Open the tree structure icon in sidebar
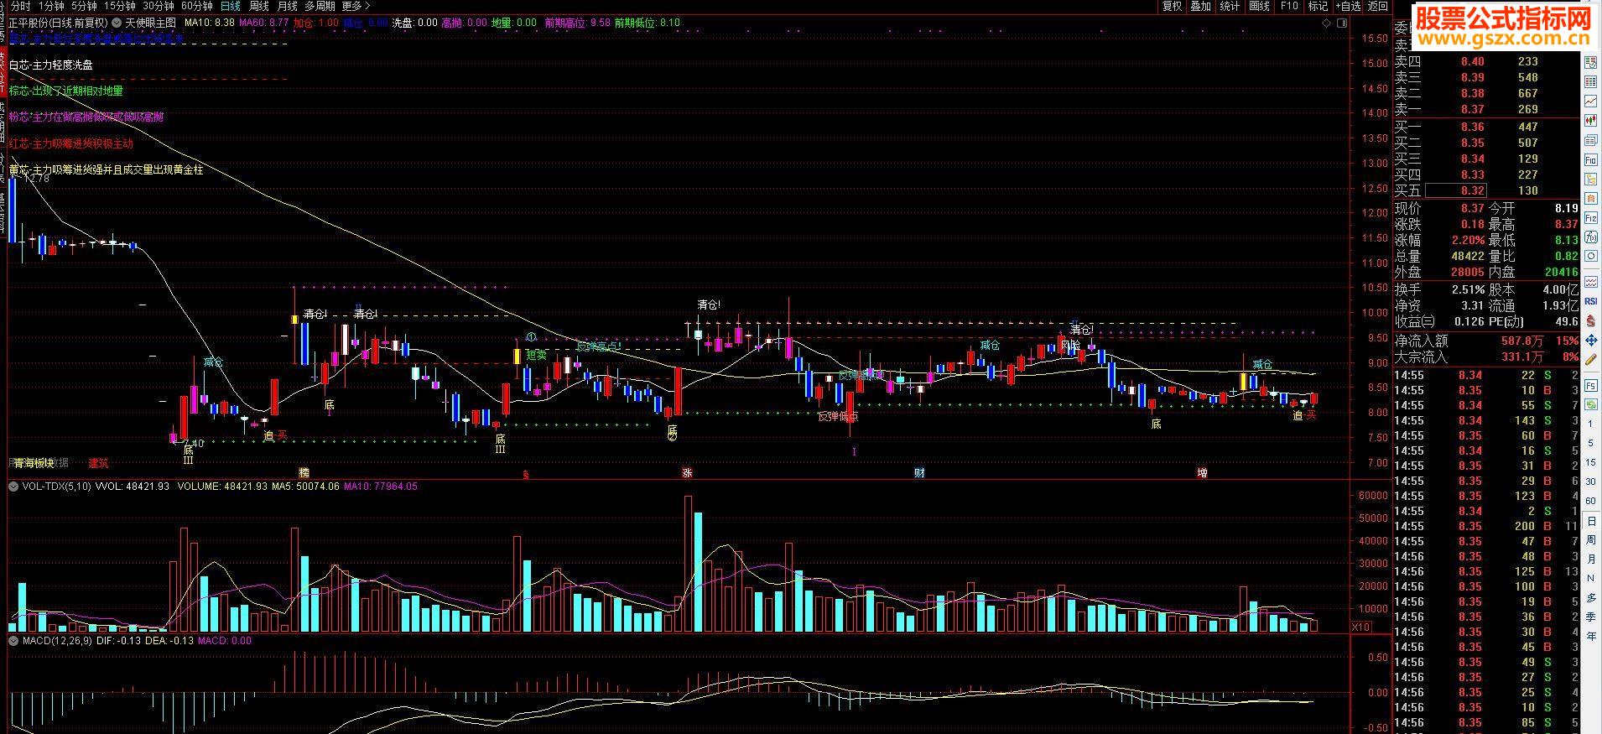Viewport: 1602px width, 734px height. (1591, 180)
